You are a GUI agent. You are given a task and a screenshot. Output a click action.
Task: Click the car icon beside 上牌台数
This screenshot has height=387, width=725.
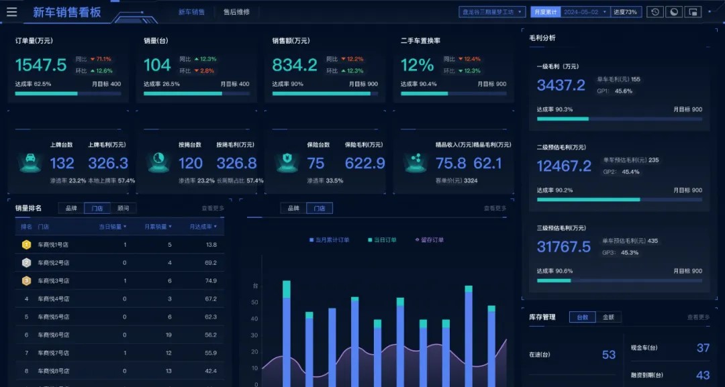click(x=30, y=162)
